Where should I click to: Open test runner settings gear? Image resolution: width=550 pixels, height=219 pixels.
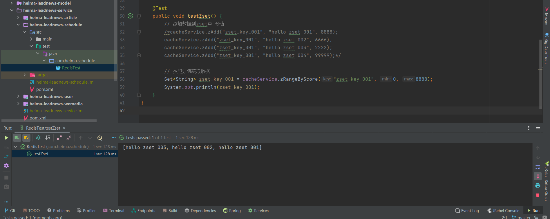coord(6,166)
